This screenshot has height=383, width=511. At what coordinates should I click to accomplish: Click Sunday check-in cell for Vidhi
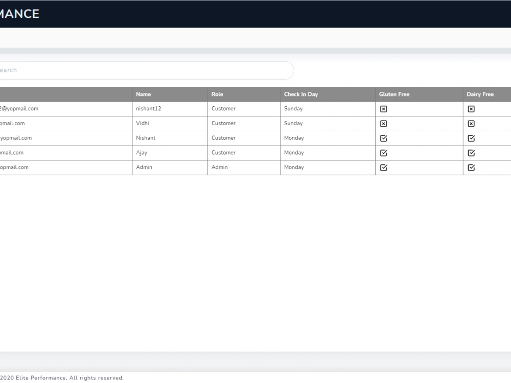(328, 124)
